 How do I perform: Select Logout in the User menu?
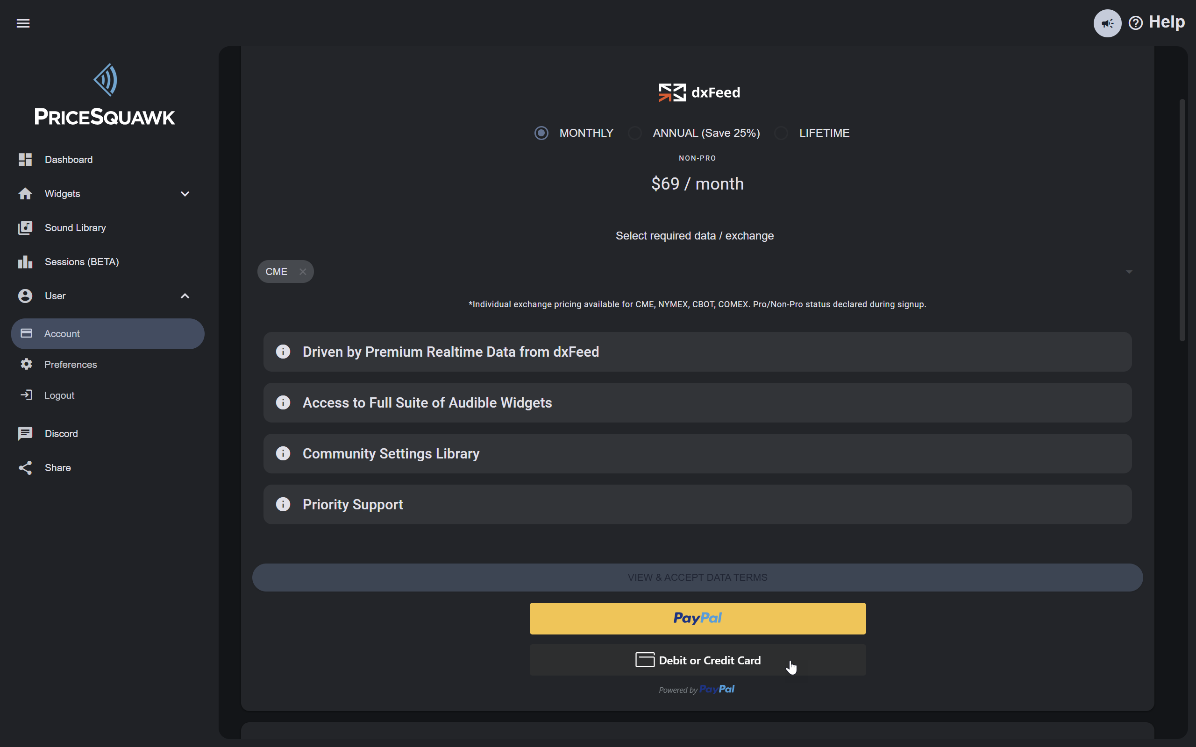(x=59, y=395)
